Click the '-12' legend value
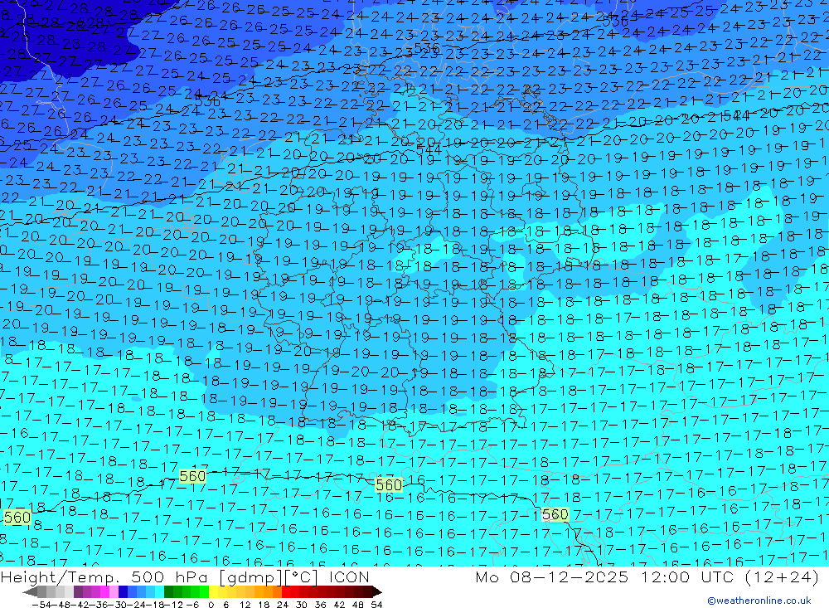 pos(173,605)
